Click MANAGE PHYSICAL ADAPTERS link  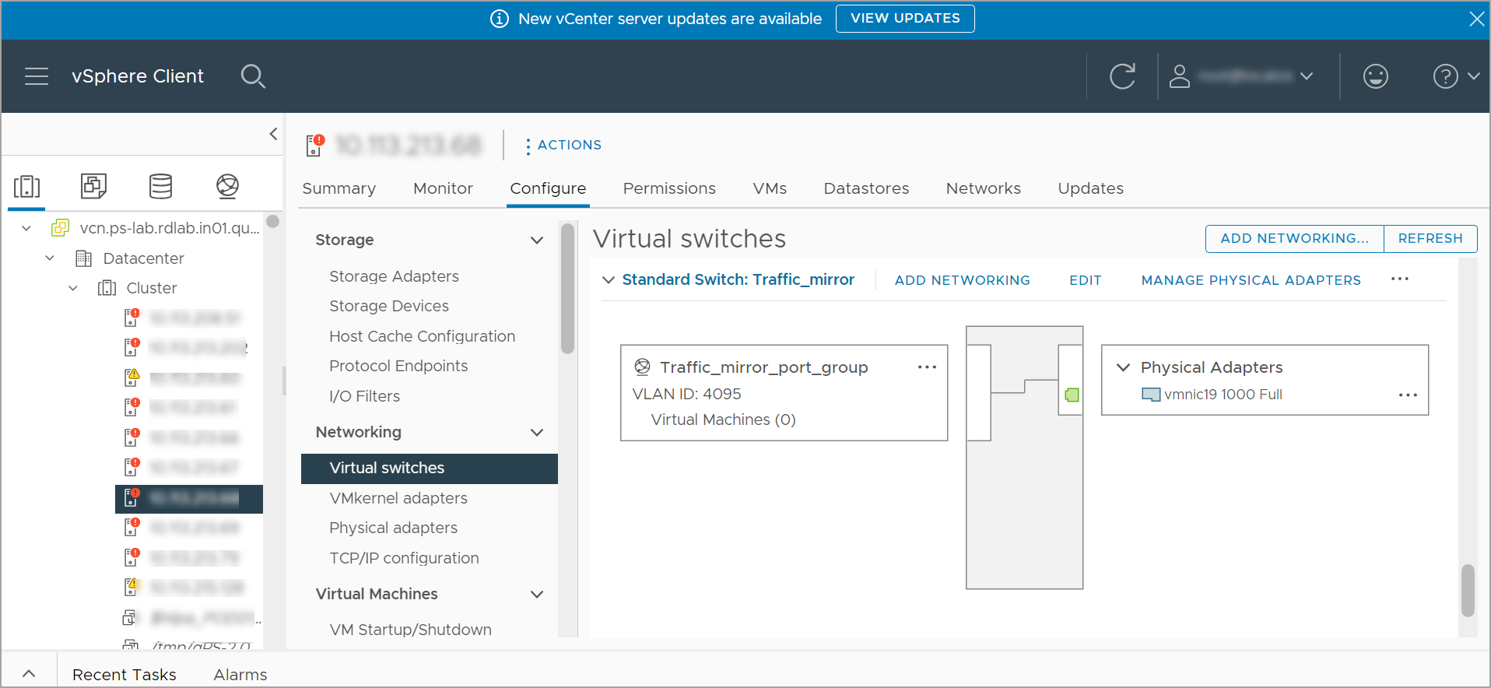(x=1251, y=280)
